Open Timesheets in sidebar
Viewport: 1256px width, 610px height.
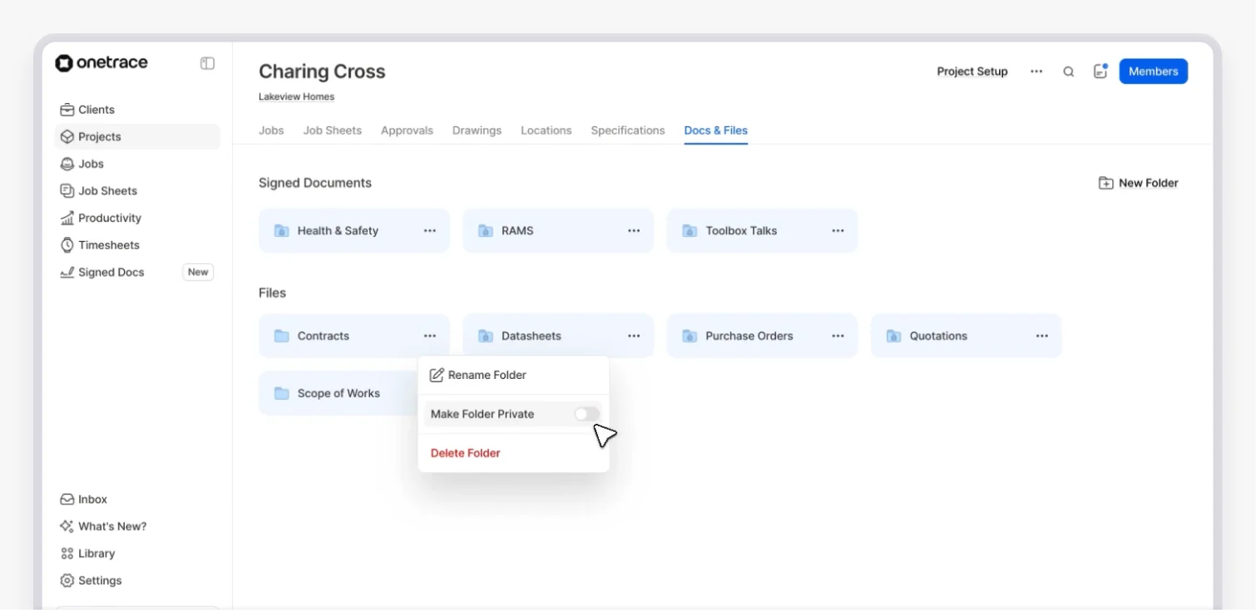pyautogui.click(x=137, y=245)
